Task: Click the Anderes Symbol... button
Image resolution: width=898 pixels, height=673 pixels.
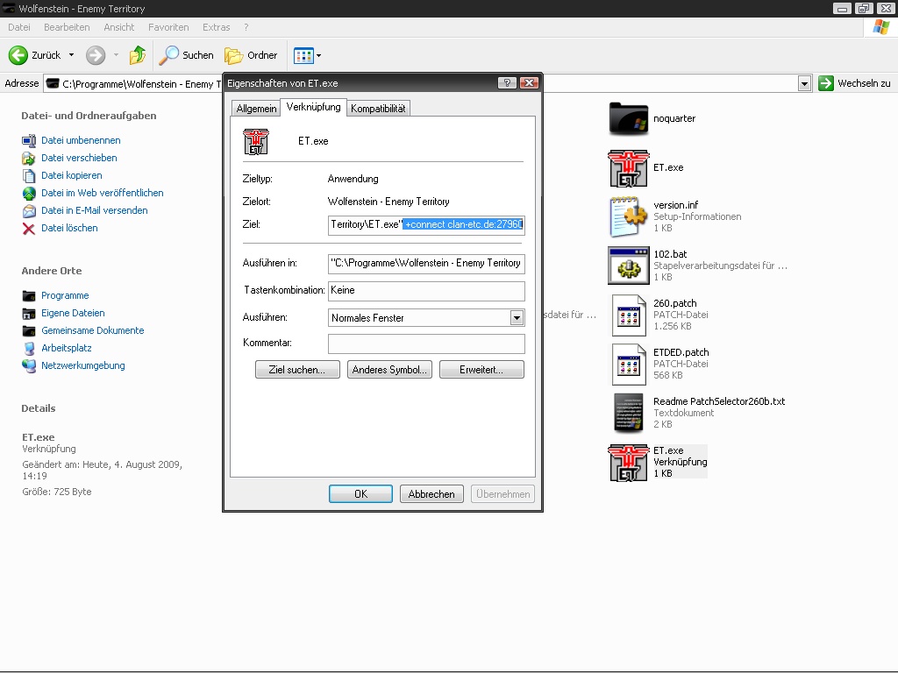Action: click(x=389, y=370)
